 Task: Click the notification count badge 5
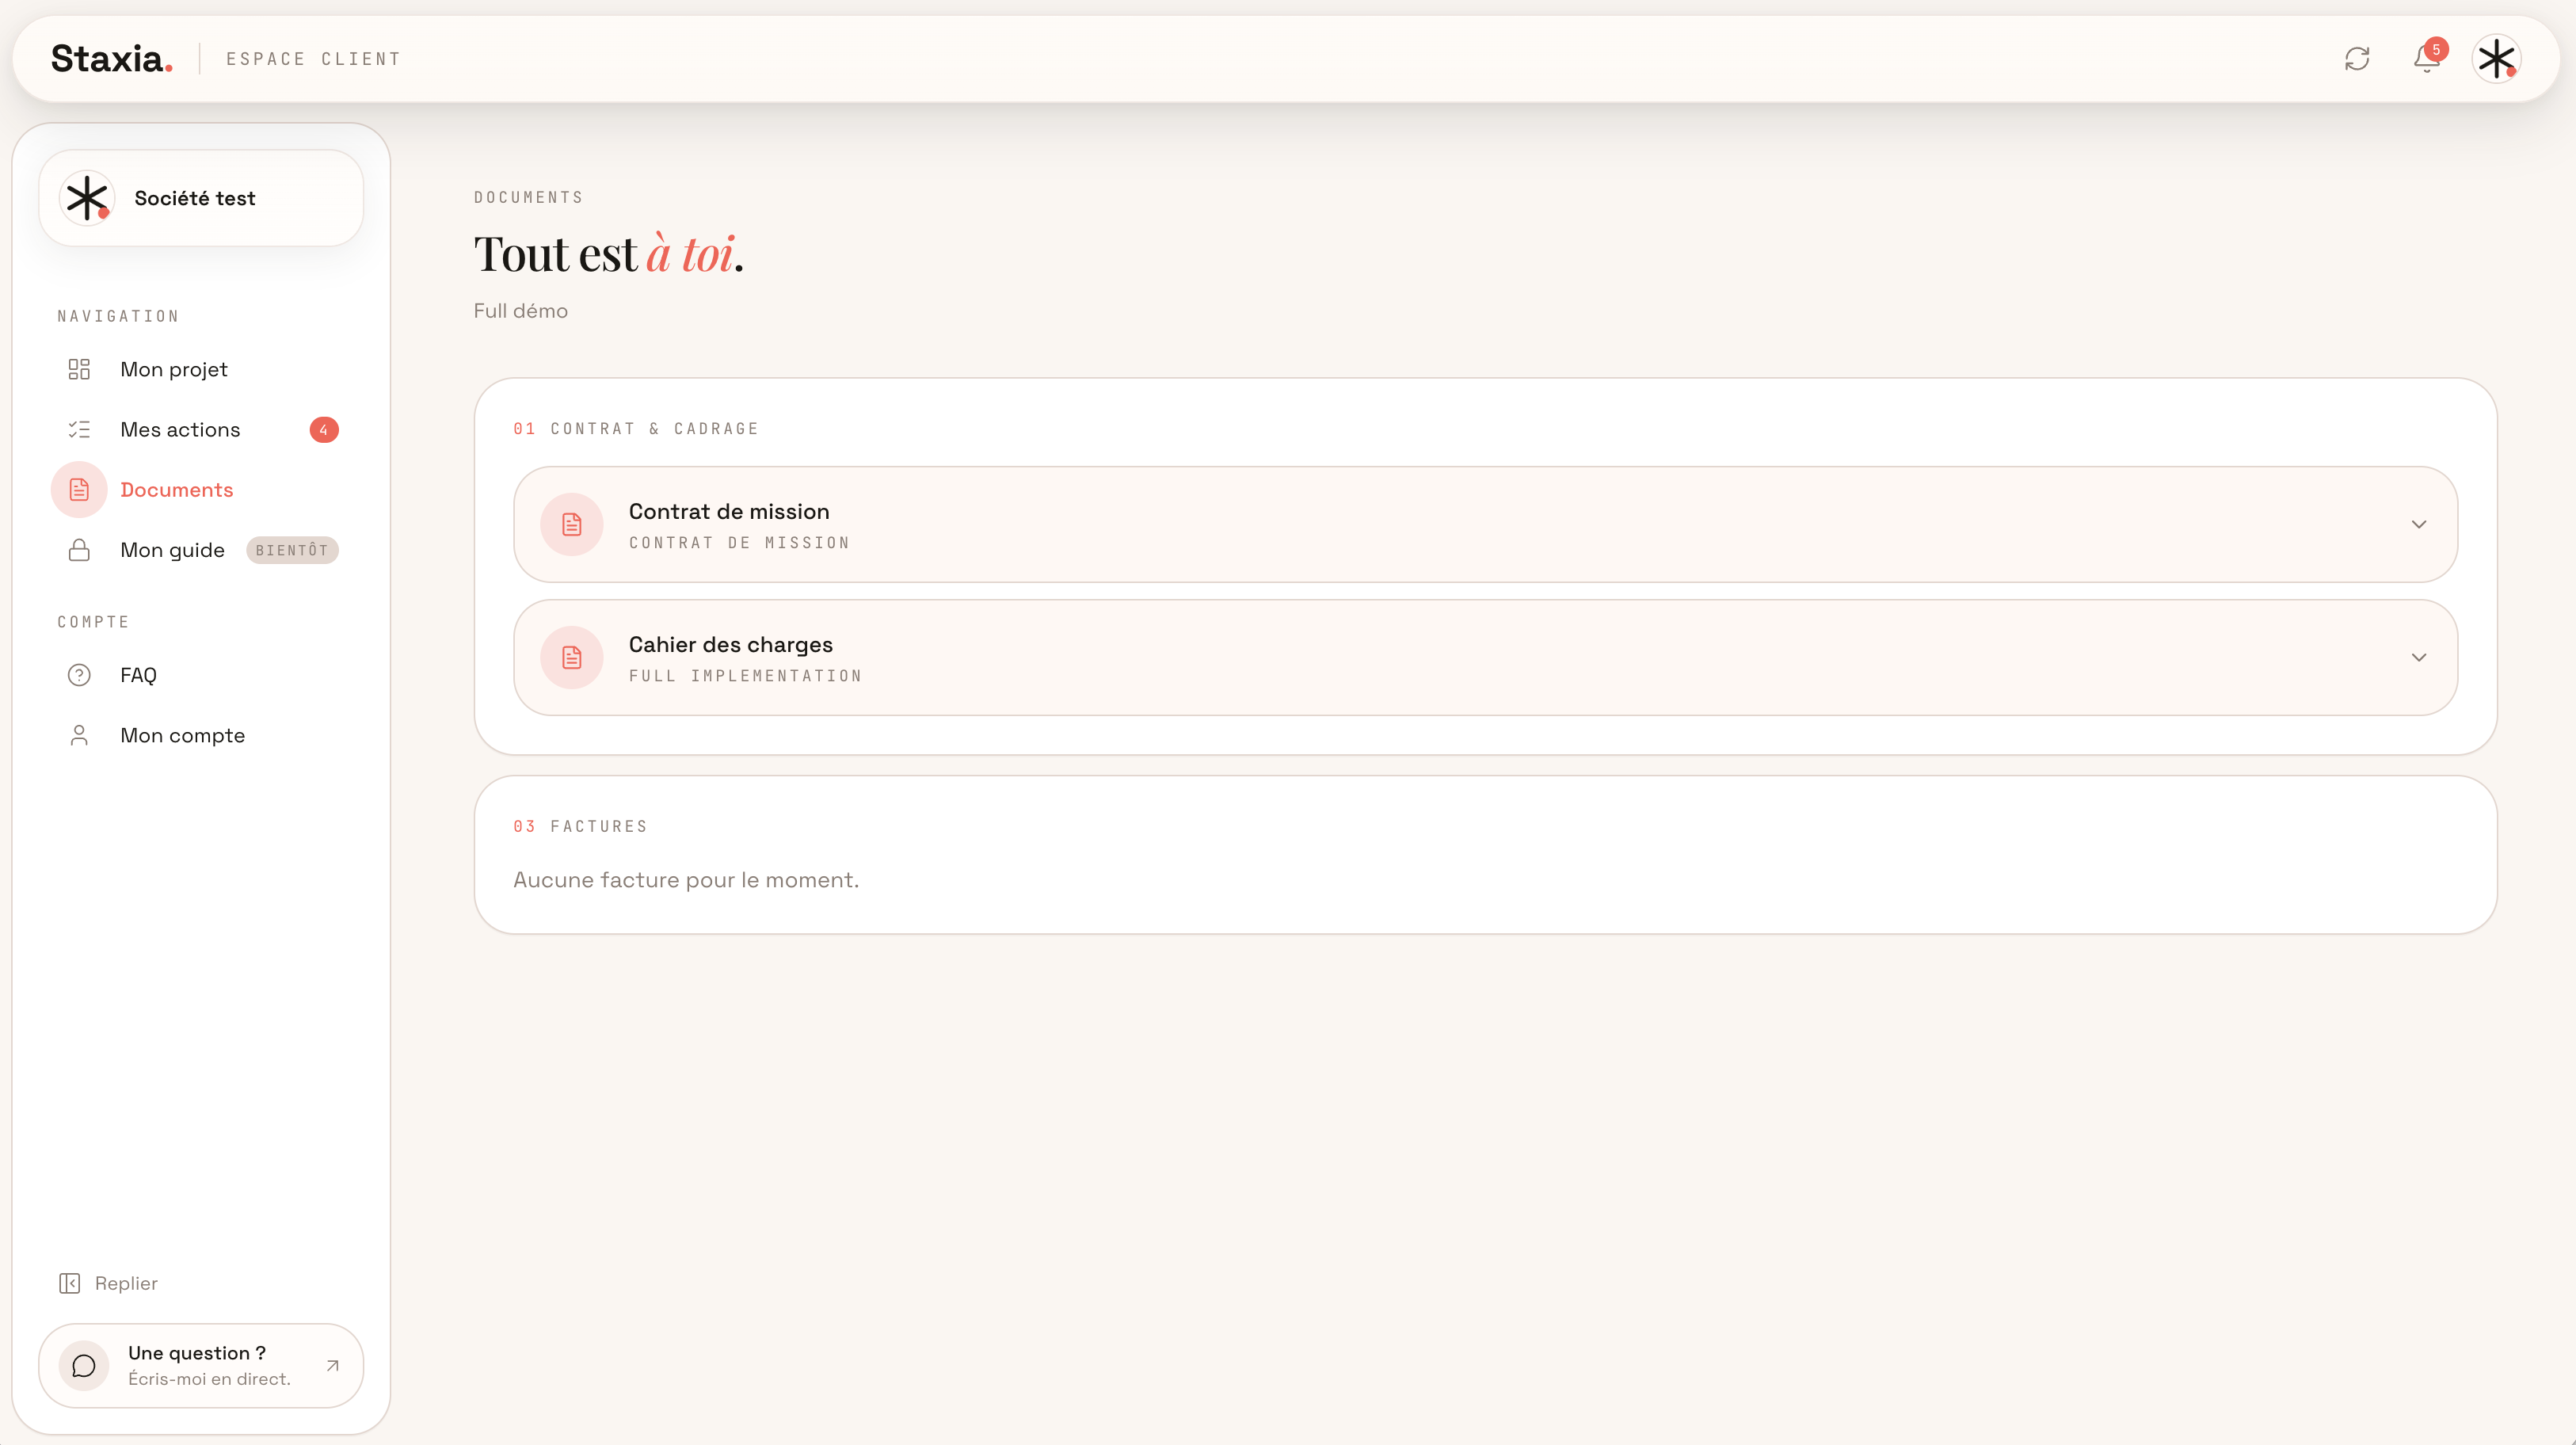tap(2436, 49)
